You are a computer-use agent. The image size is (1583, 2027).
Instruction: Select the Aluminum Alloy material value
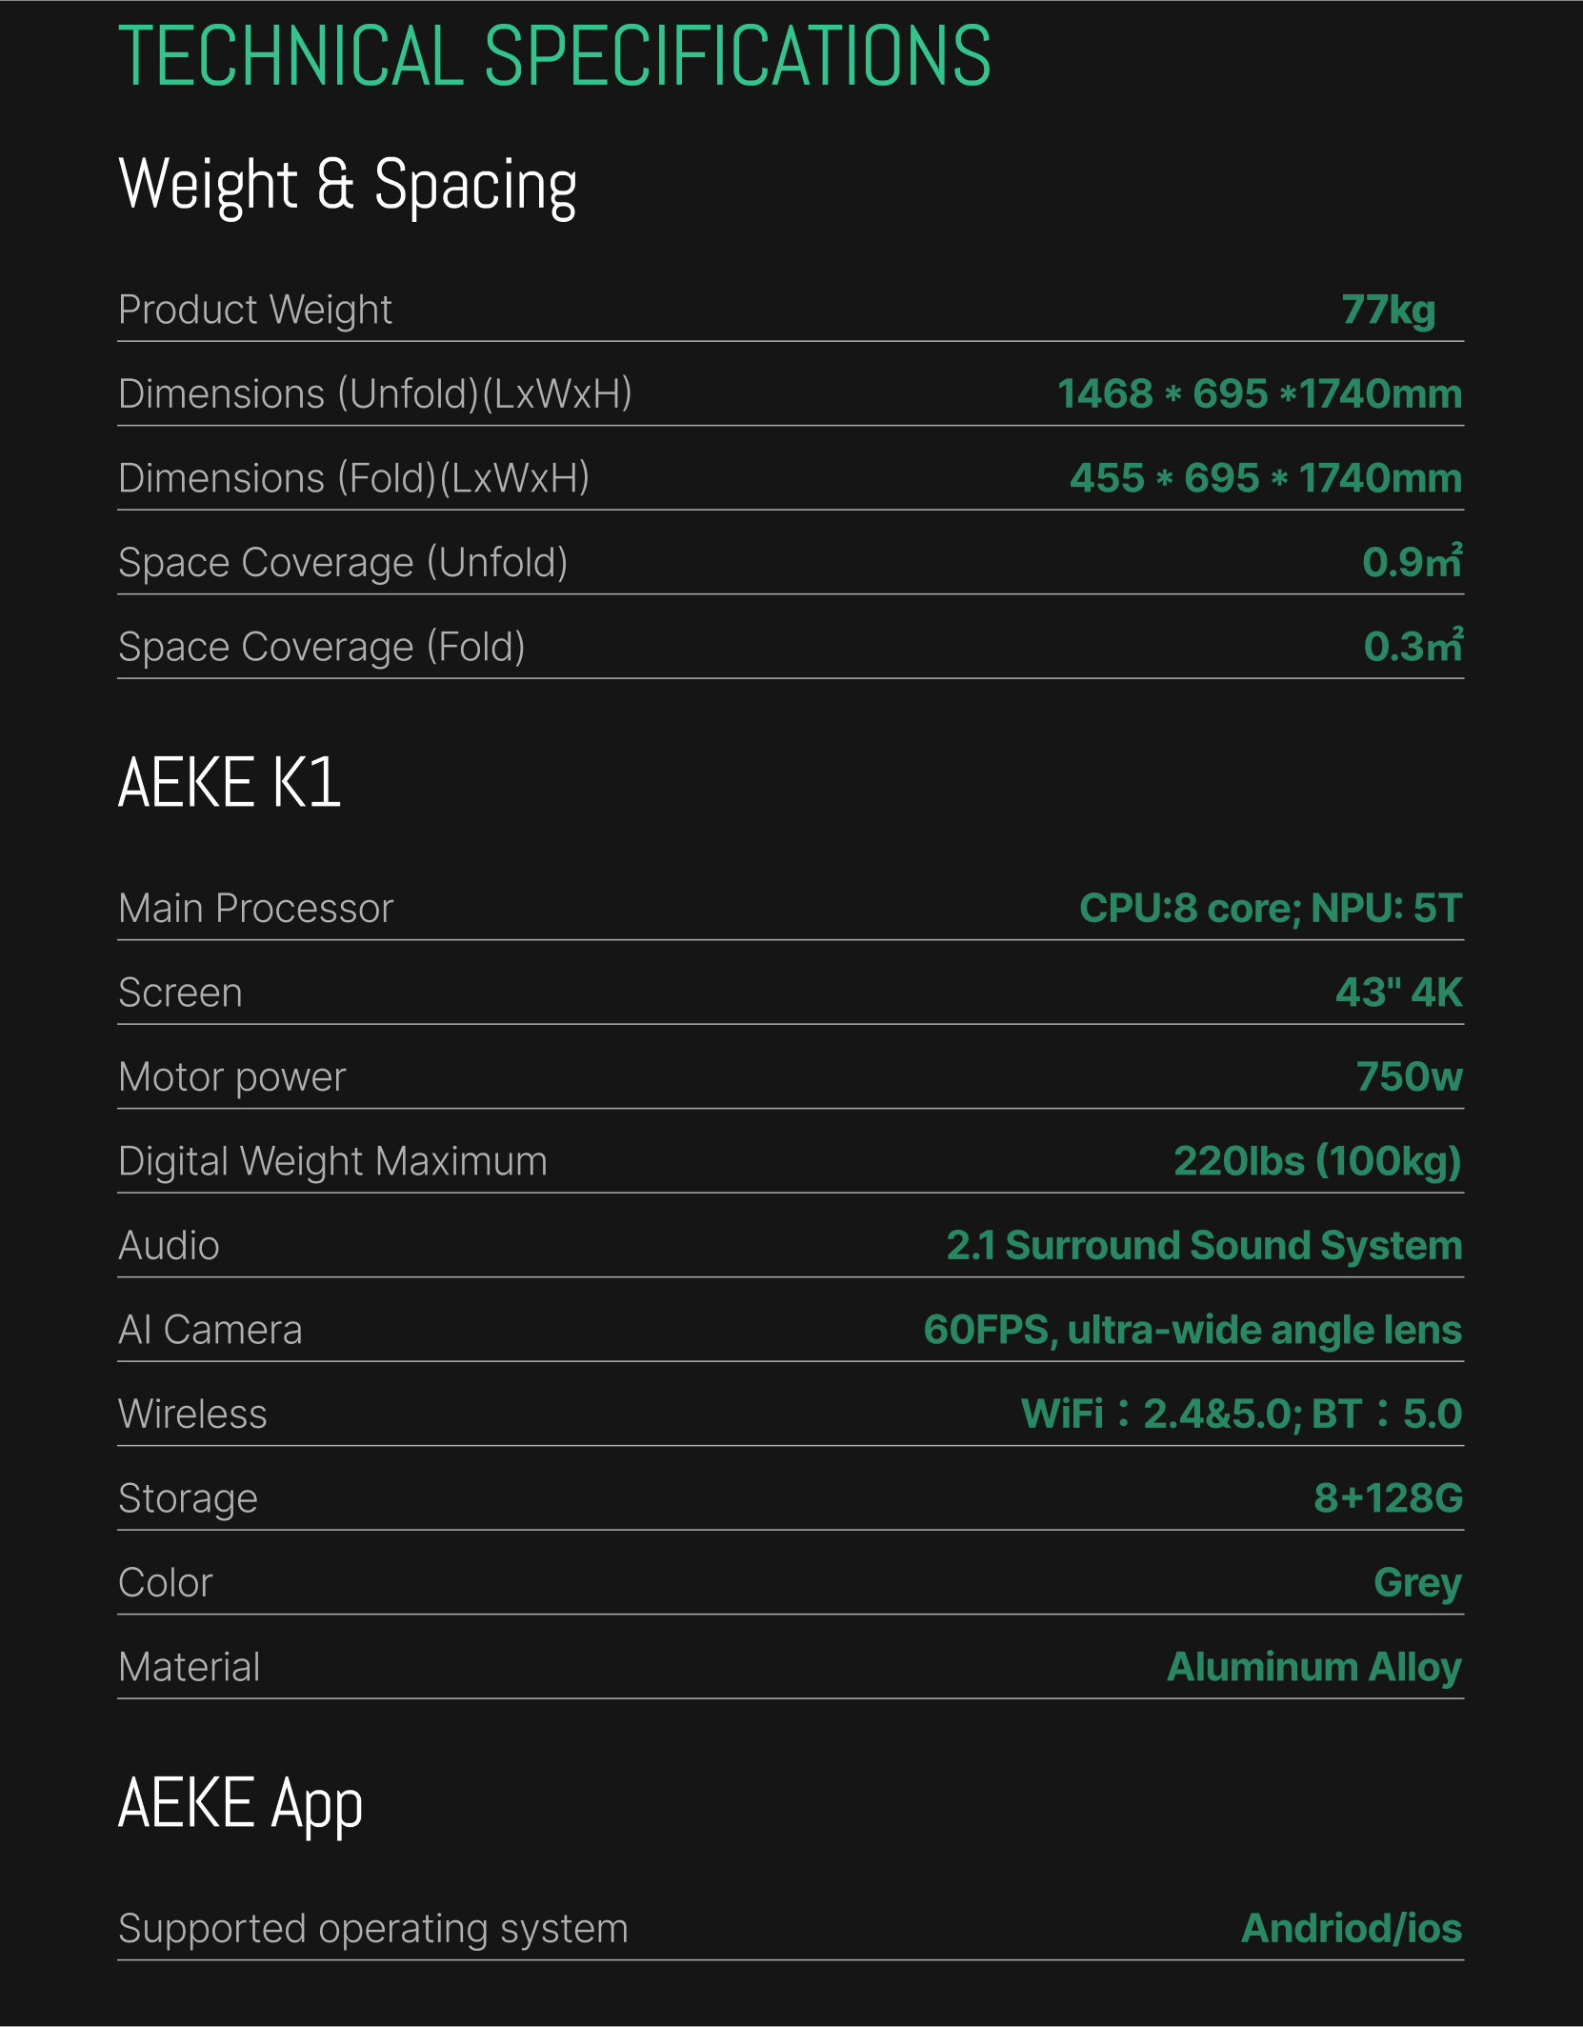pyautogui.click(x=1314, y=1667)
